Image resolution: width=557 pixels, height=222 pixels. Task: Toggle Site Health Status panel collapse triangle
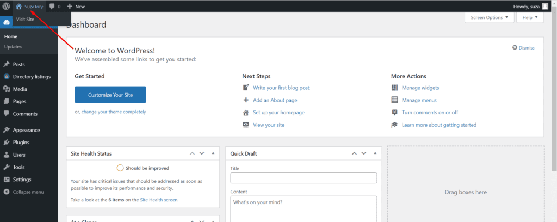[x=213, y=153]
